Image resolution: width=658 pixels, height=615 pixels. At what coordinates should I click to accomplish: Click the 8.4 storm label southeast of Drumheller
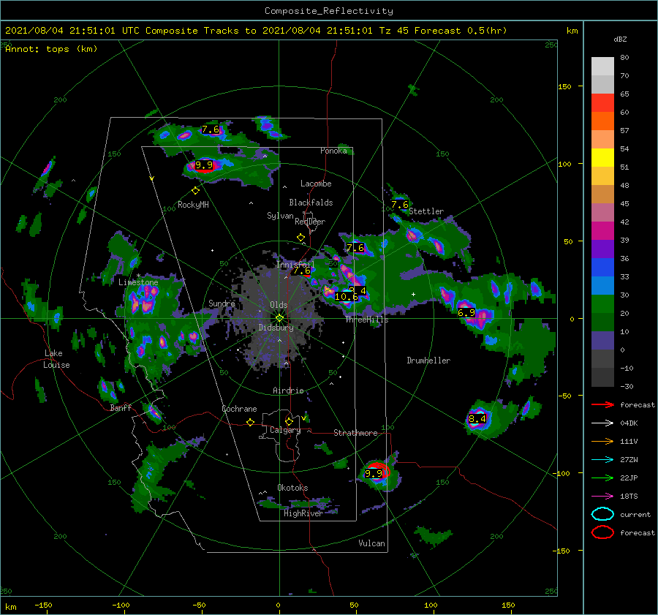tap(477, 418)
